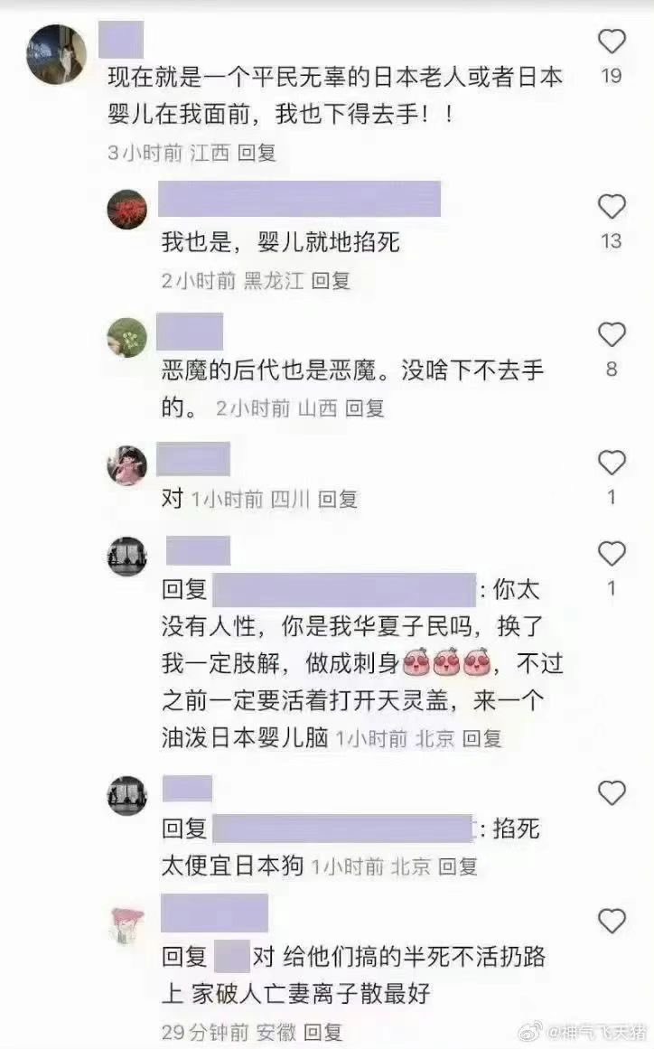The width and height of the screenshot is (654, 1049).
Task: Open the top-level commenter's dark avatar
Action: 56,54
